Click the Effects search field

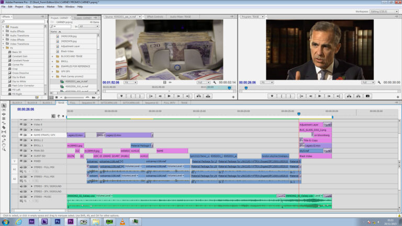(x=23, y=22)
